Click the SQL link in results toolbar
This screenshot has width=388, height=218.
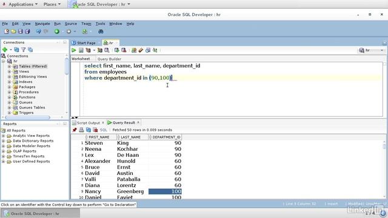[104, 130]
